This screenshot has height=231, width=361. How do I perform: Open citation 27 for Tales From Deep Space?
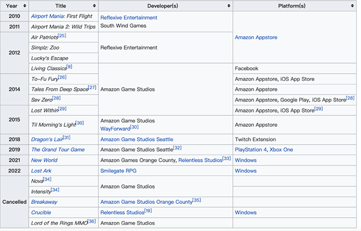[92, 88]
